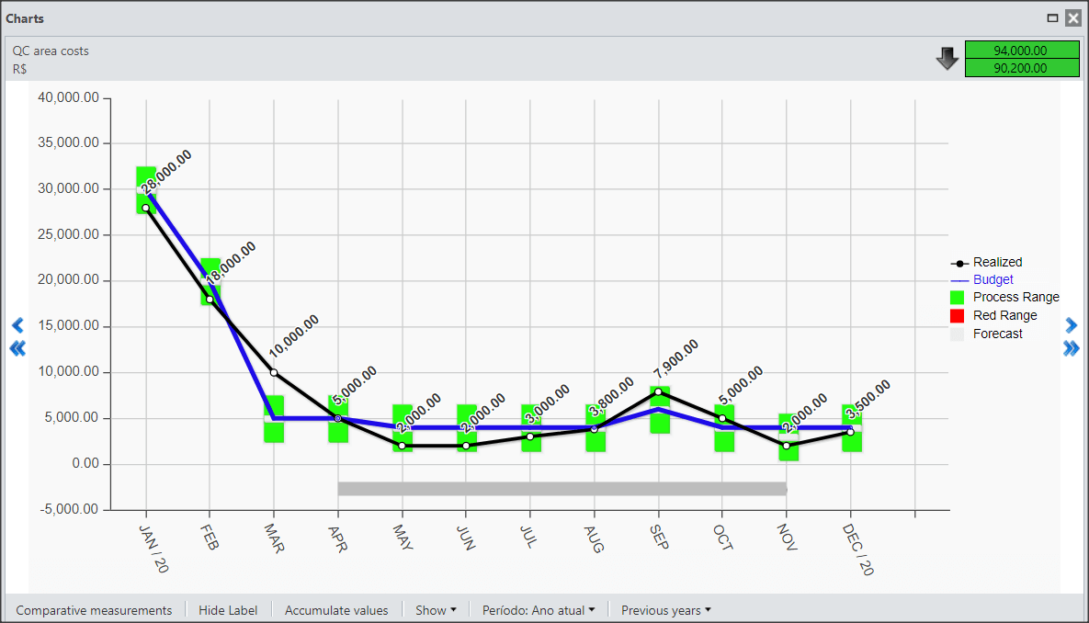Click the double right arrow icon
1089x623 pixels.
1071,348
